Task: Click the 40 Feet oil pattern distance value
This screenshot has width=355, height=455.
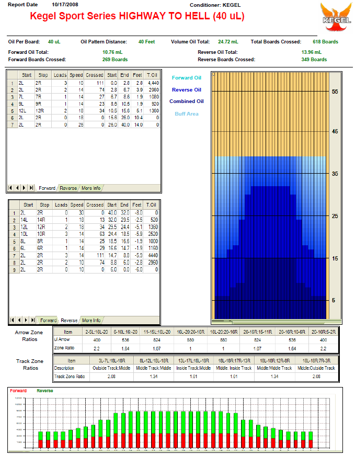Action: [147, 42]
